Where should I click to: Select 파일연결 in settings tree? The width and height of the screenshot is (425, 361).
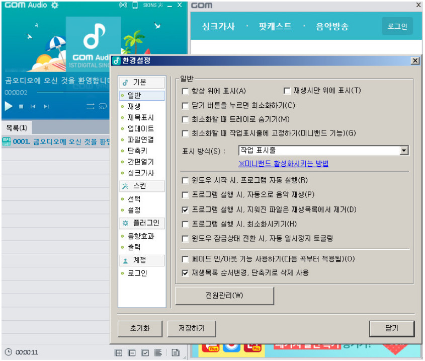pyautogui.click(x=142, y=140)
